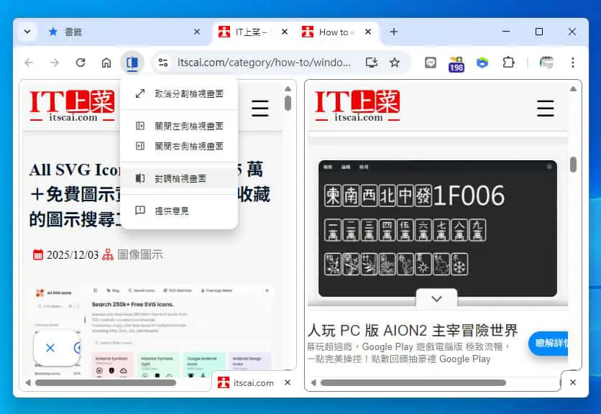The height and width of the screenshot is (414, 601).
Task: Click the split view toolbar icon
Action: click(132, 63)
